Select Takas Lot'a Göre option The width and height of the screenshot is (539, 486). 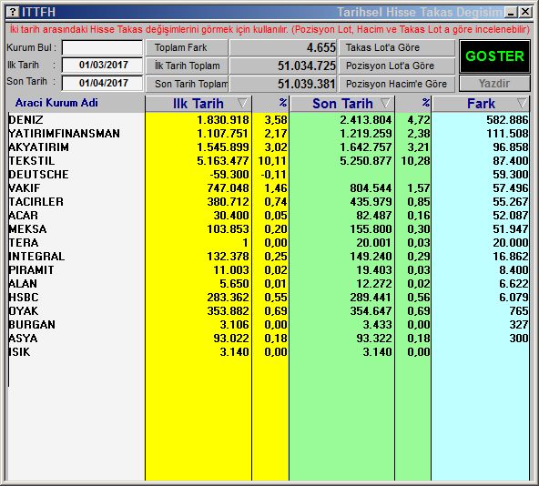[x=397, y=47]
